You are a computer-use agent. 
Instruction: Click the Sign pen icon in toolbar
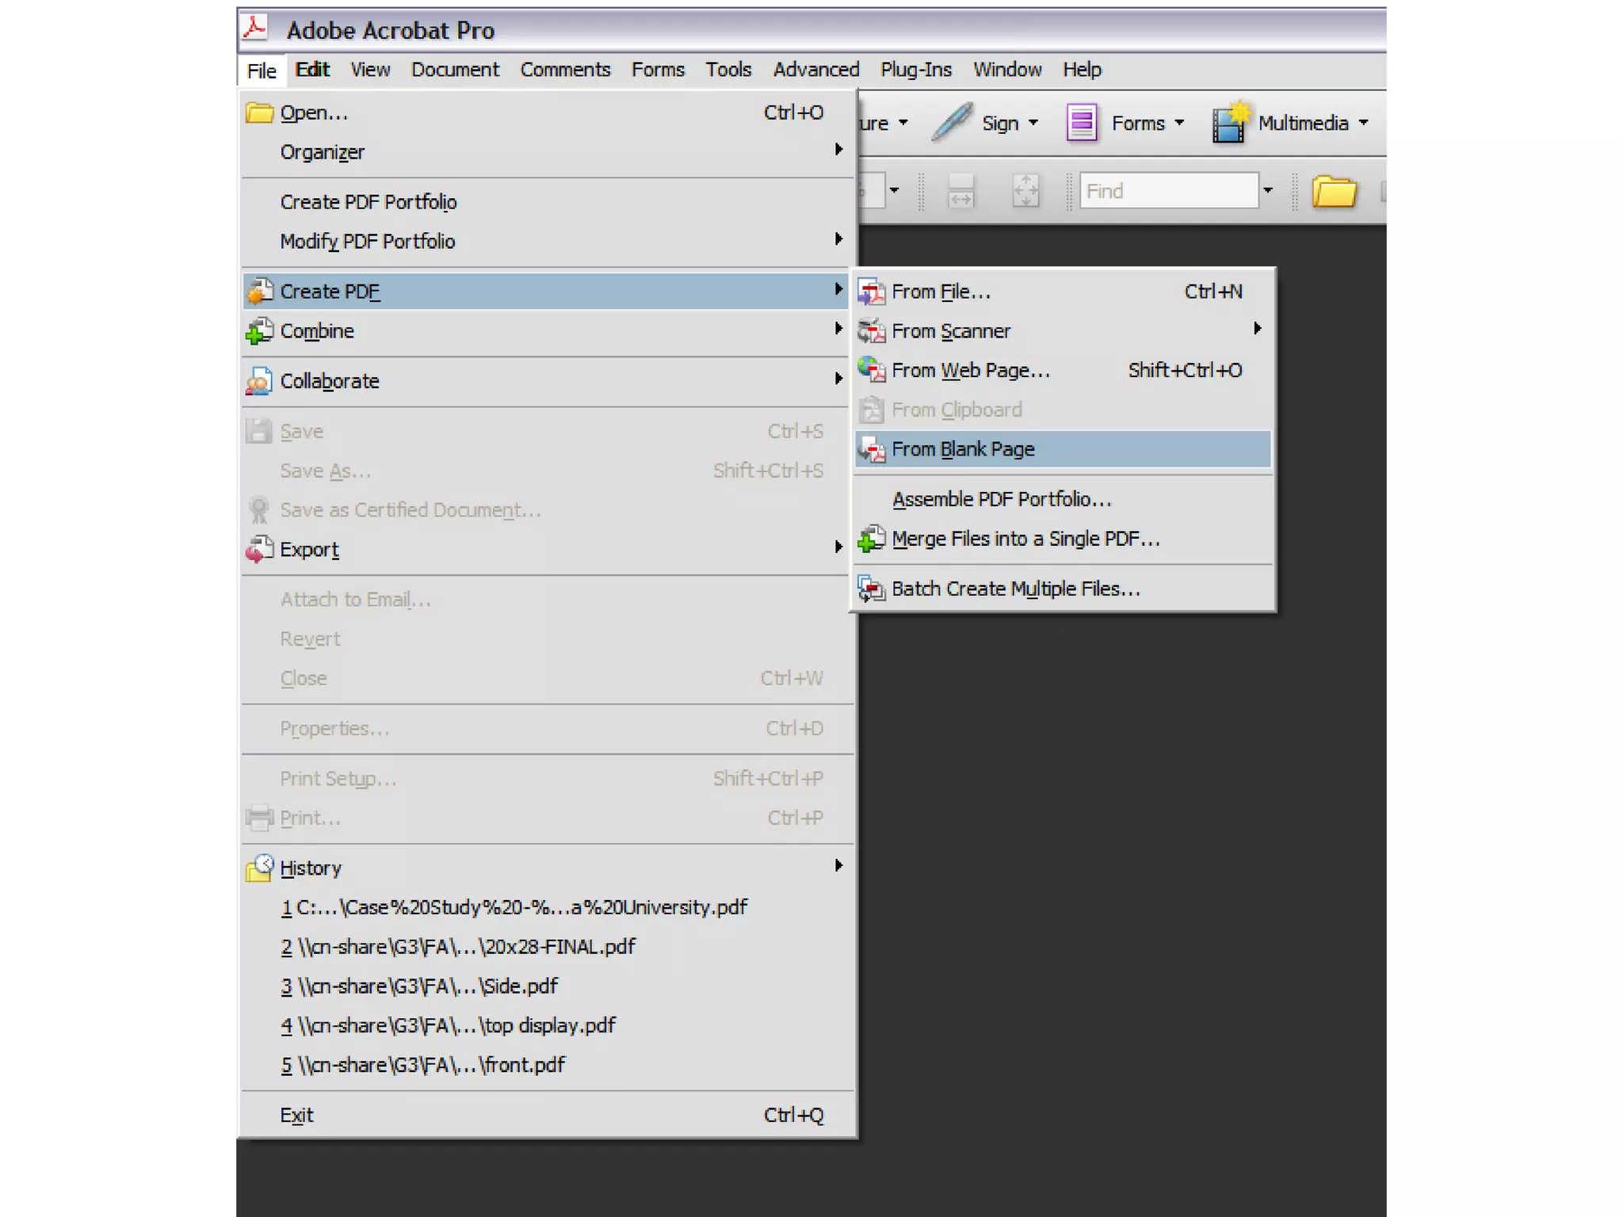point(952,123)
